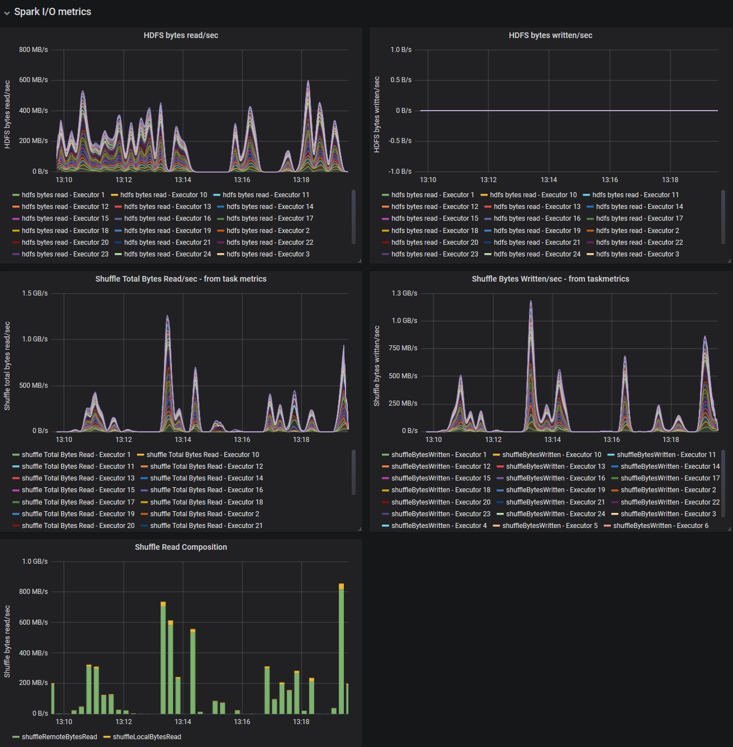The width and height of the screenshot is (733, 747).
Task: Select Executor 1 in HDFS bytes written/sec legend
Action: 433,195
